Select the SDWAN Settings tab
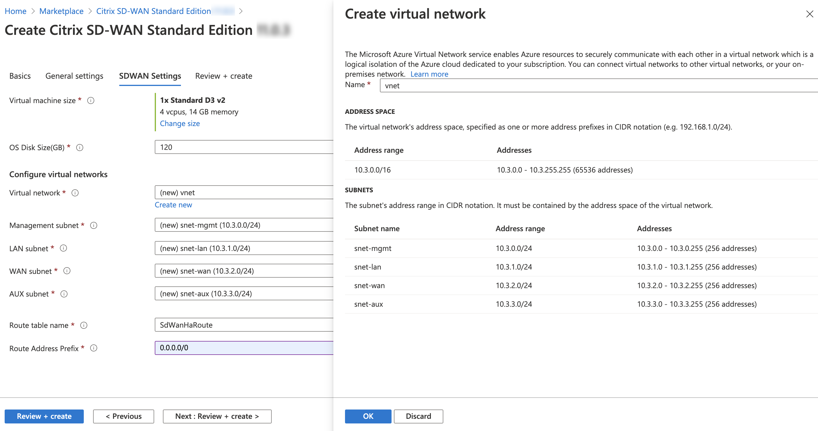The height and width of the screenshot is (431, 818). (150, 76)
